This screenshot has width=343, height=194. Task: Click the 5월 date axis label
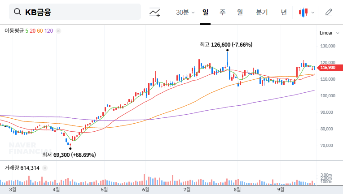tap(104, 190)
